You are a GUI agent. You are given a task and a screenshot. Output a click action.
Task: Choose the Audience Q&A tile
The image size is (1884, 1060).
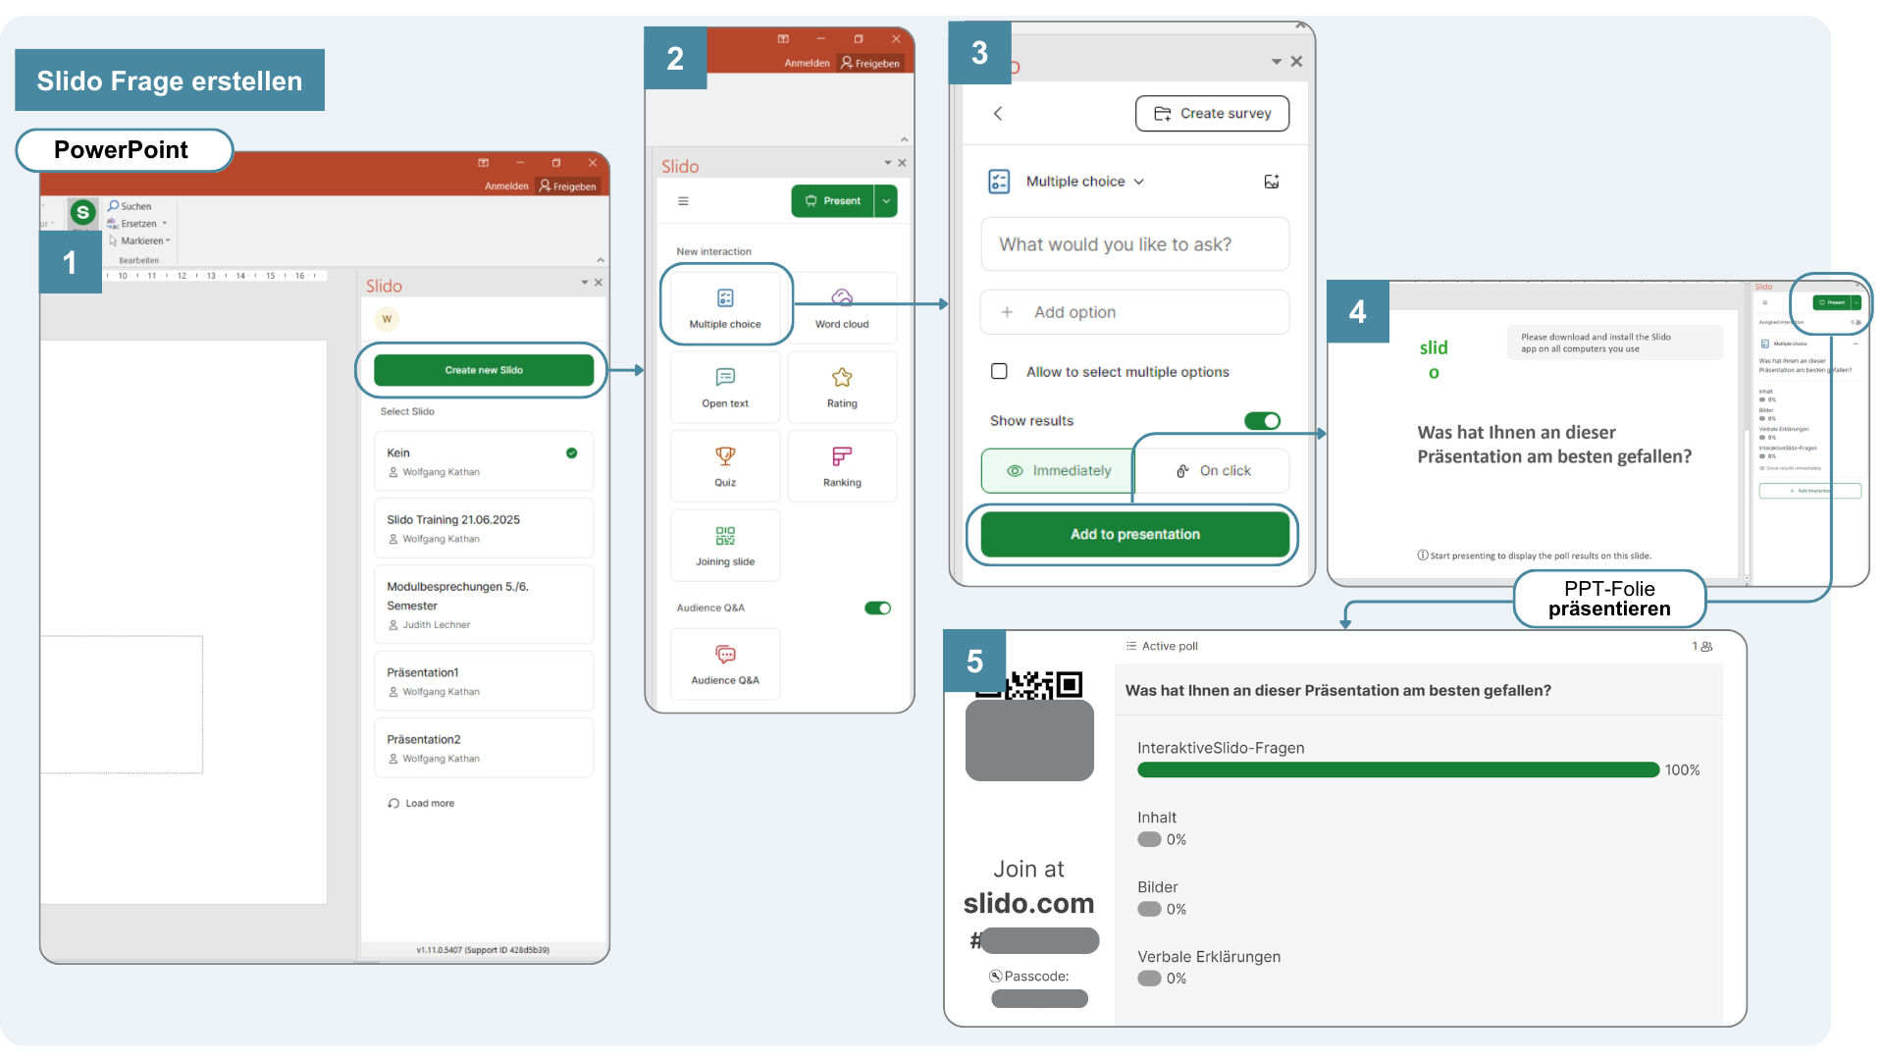coord(725,664)
